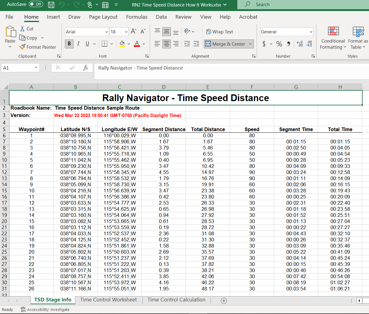Expand the Paste options arrow
This screenshot has height=314, width=369.
click(10, 47)
